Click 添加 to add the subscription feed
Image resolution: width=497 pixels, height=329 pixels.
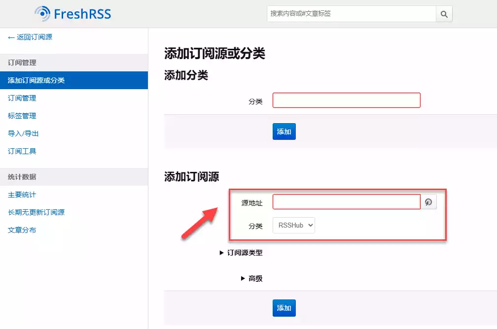(x=284, y=307)
